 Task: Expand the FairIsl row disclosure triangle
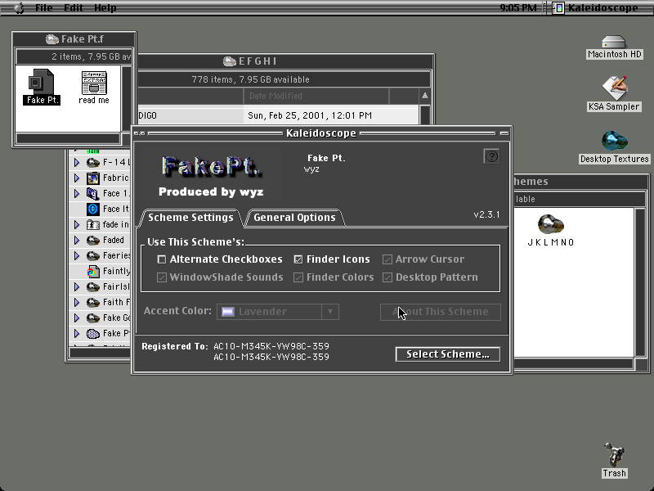77,287
